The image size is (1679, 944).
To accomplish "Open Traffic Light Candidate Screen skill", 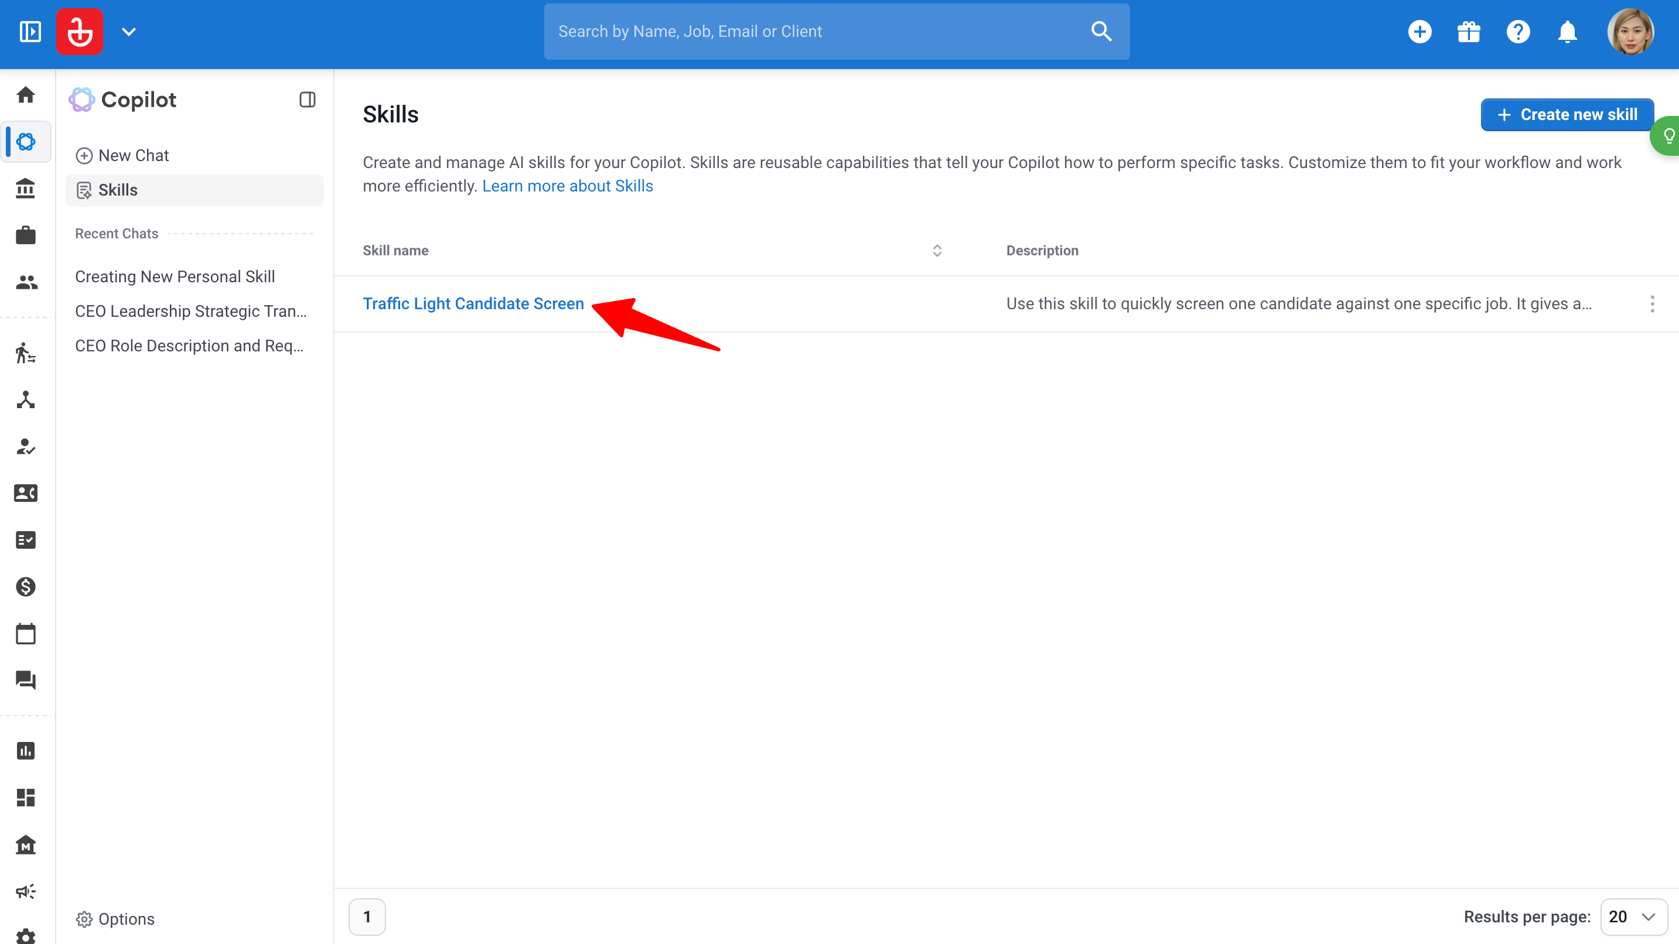I will [x=473, y=303].
